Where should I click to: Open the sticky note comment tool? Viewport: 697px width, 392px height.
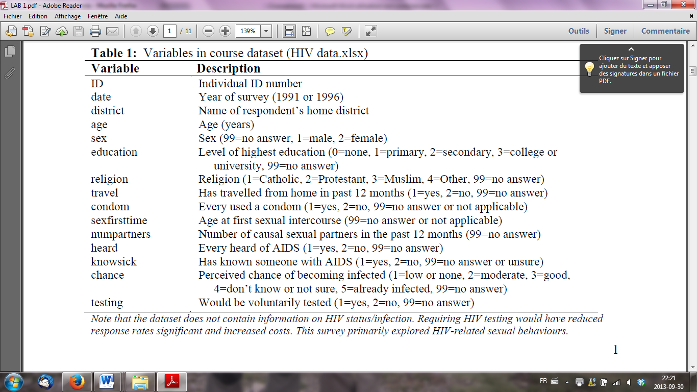click(x=330, y=31)
